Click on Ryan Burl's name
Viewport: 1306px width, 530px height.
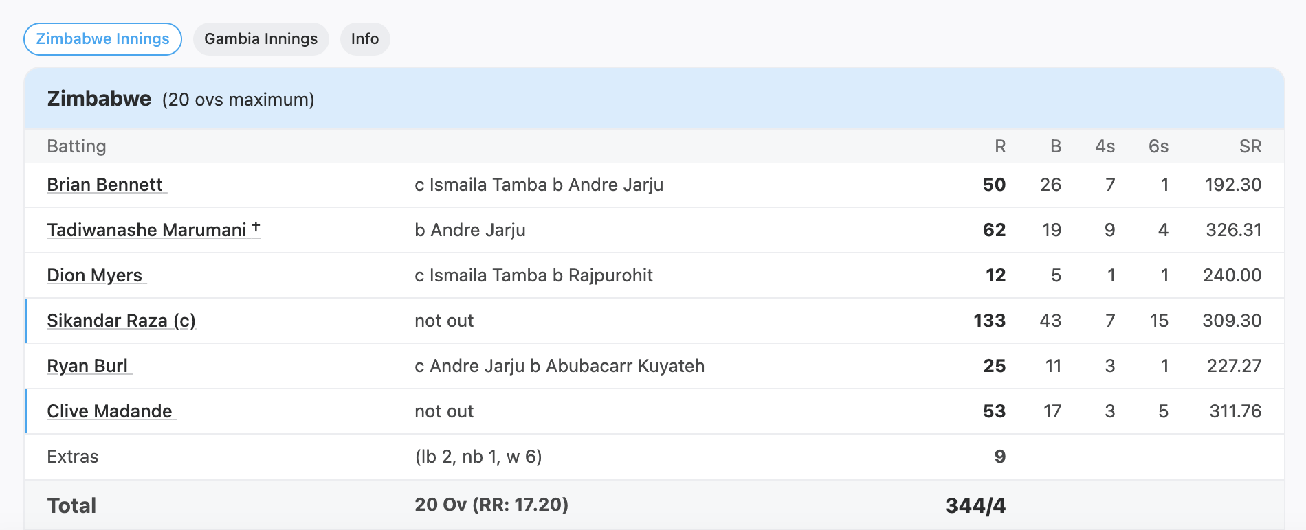point(87,366)
